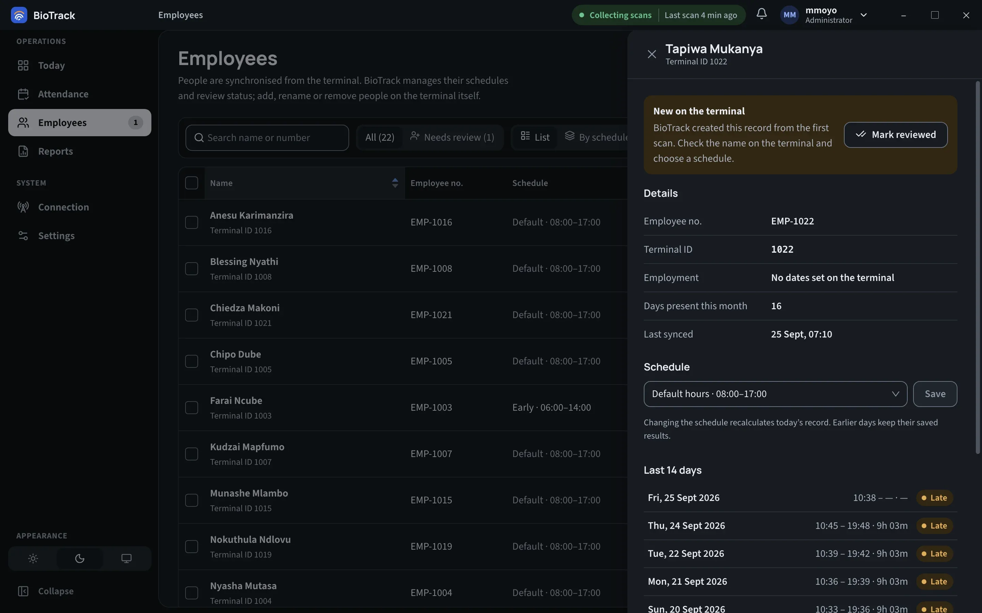
Task: Check the box for Anesu Karimanzira
Action: pos(192,222)
